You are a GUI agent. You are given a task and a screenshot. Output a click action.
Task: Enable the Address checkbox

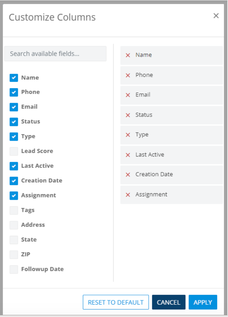14,225
